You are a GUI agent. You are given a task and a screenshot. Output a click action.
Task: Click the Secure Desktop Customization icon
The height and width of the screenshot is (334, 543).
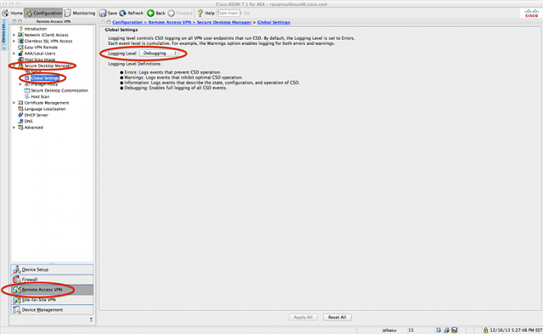pos(27,90)
